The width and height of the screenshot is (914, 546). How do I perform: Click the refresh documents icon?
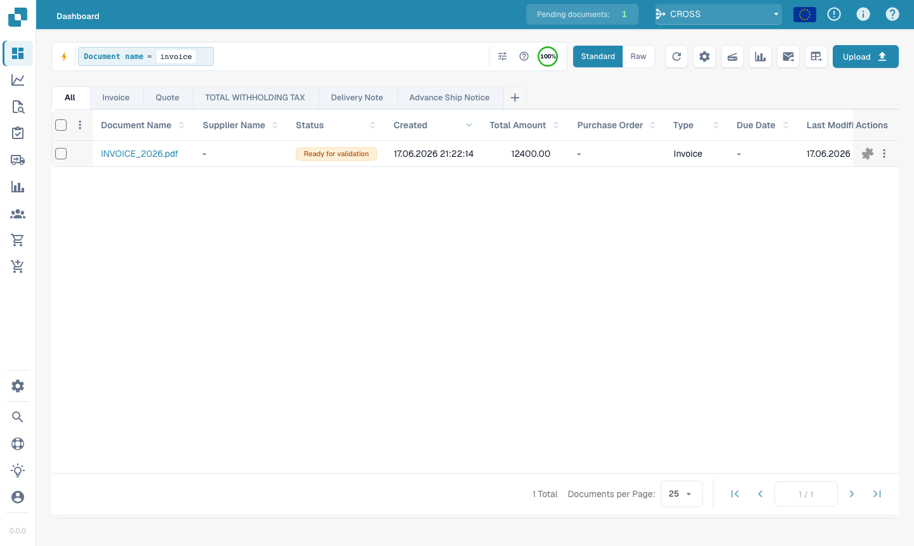677,57
